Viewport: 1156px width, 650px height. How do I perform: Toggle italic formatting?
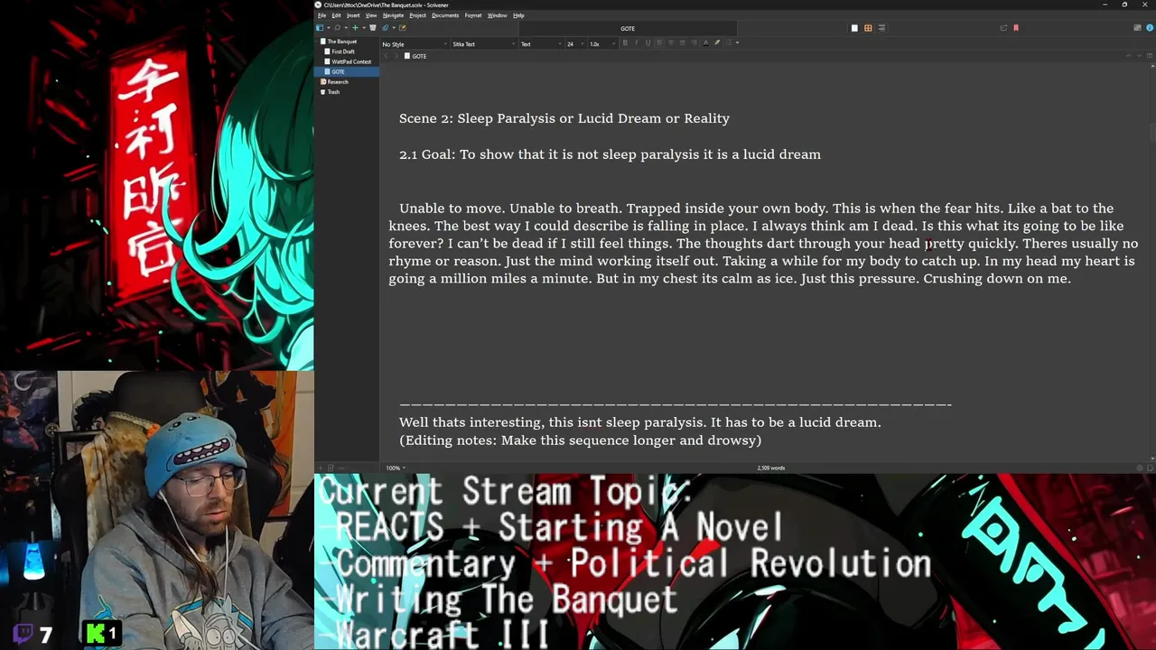coord(637,43)
